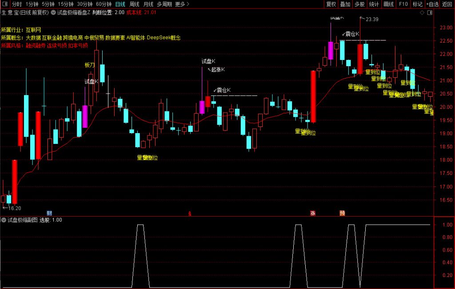Click the panel toggle icon at top-left
The width and height of the screenshot is (455, 289).
click(4, 4)
